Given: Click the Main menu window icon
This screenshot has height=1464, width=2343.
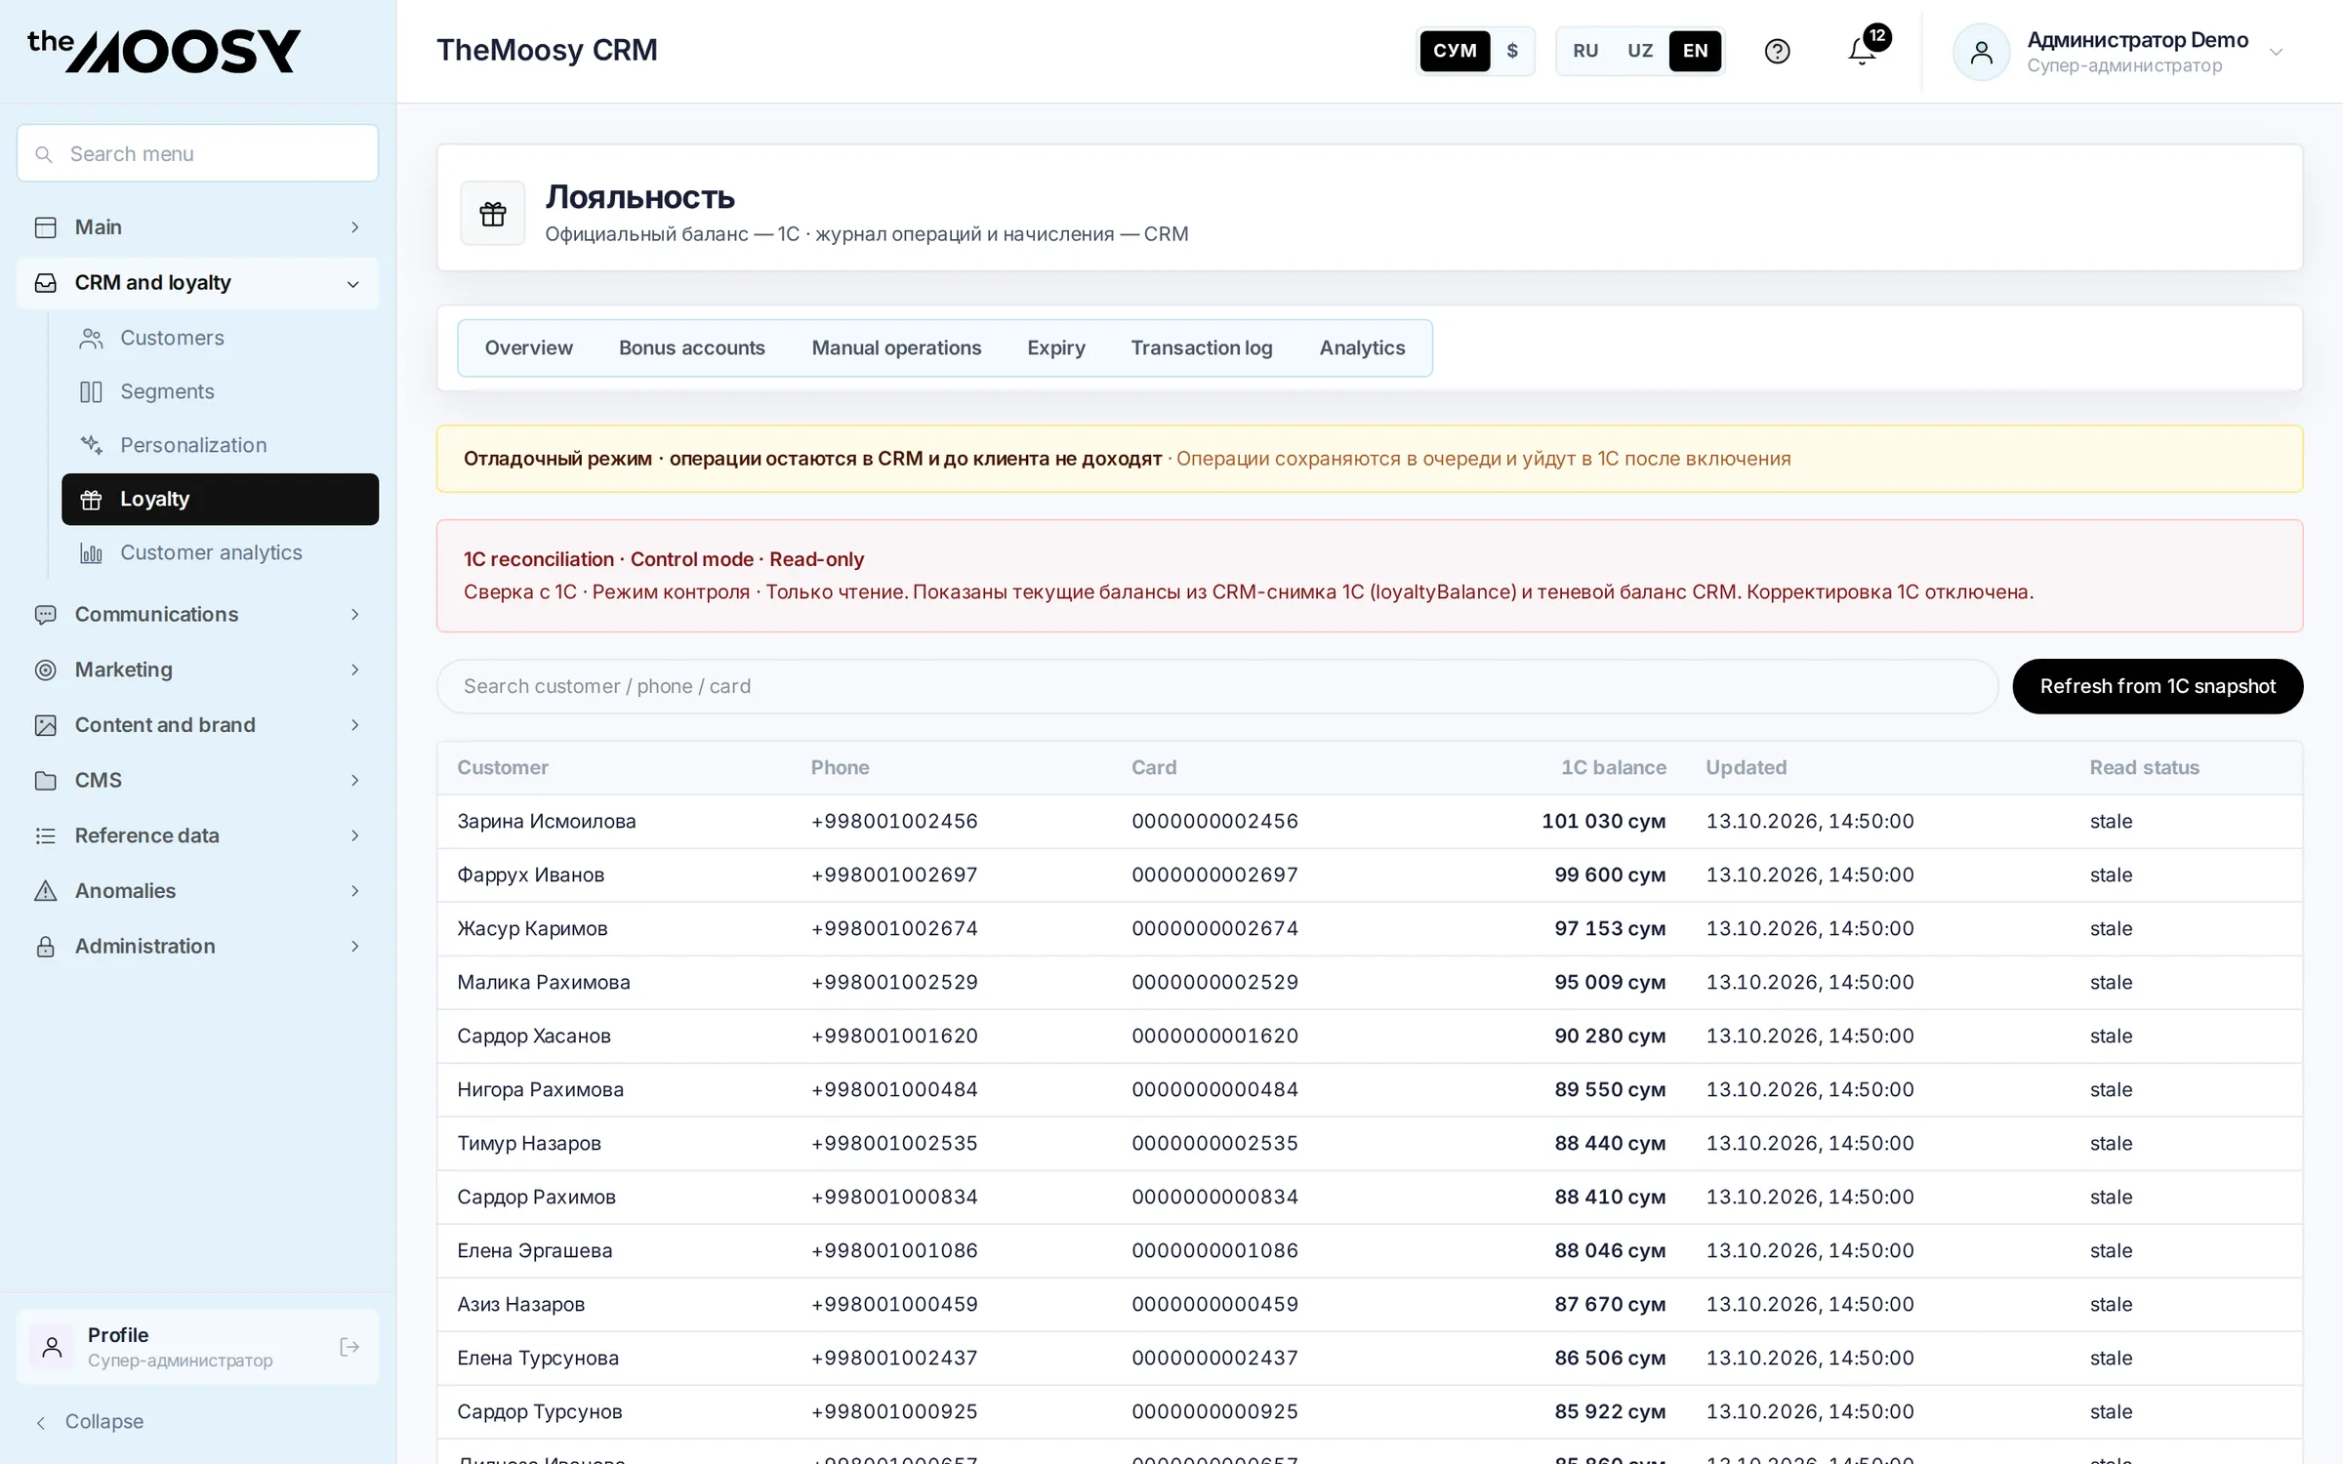Looking at the screenshot, I should point(46,227).
